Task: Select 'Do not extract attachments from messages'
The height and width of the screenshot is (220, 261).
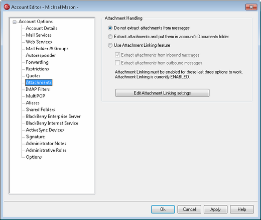Action: pyautogui.click(x=110, y=28)
